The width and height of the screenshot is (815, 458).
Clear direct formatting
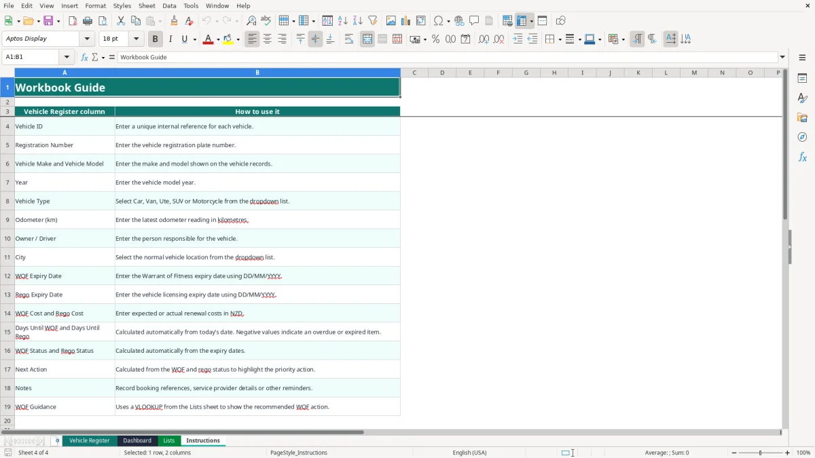tap(189, 21)
